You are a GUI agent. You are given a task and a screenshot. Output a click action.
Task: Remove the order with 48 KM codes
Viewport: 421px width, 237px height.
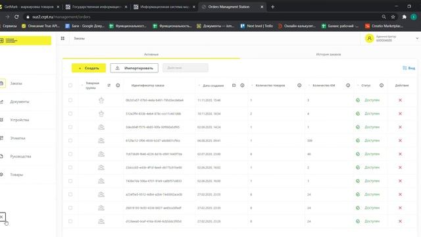pyautogui.click(x=400, y=154)
